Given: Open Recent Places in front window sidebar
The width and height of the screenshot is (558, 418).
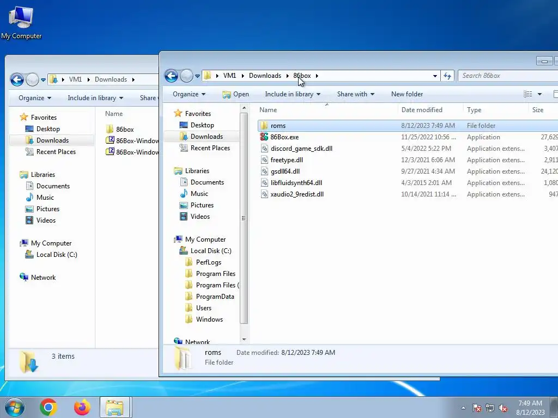Looking at the screenshot, I should [210, 148].
